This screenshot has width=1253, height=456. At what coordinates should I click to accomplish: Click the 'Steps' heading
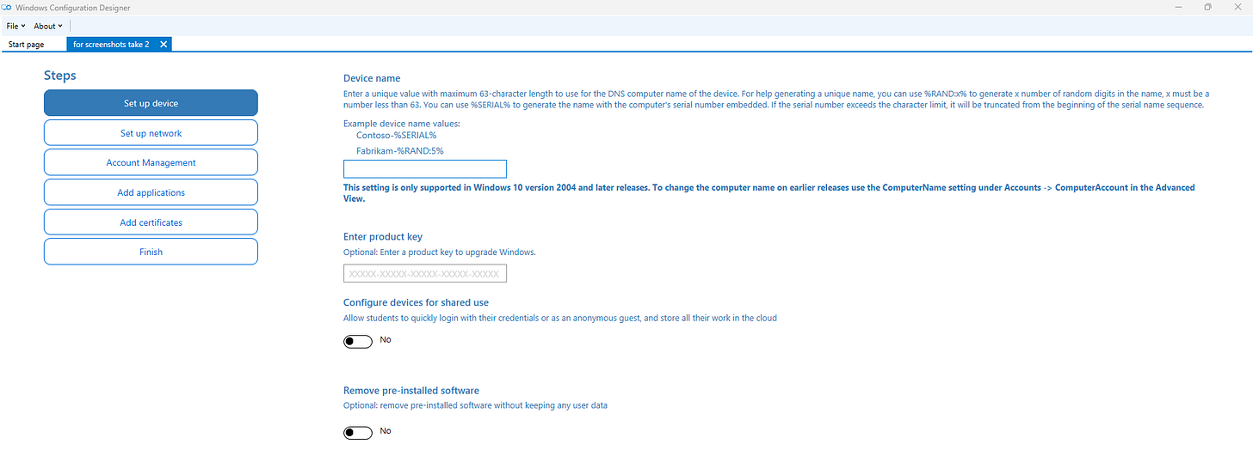pos(60,76)
